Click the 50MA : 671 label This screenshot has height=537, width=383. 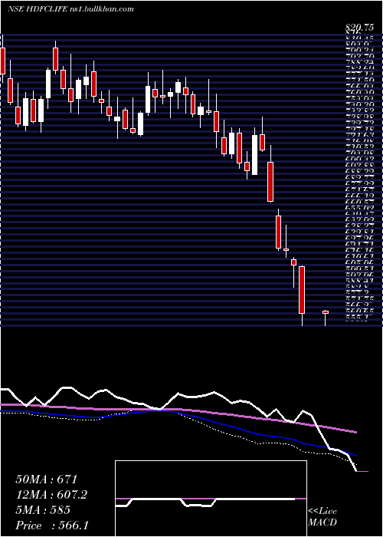(47, 479)
